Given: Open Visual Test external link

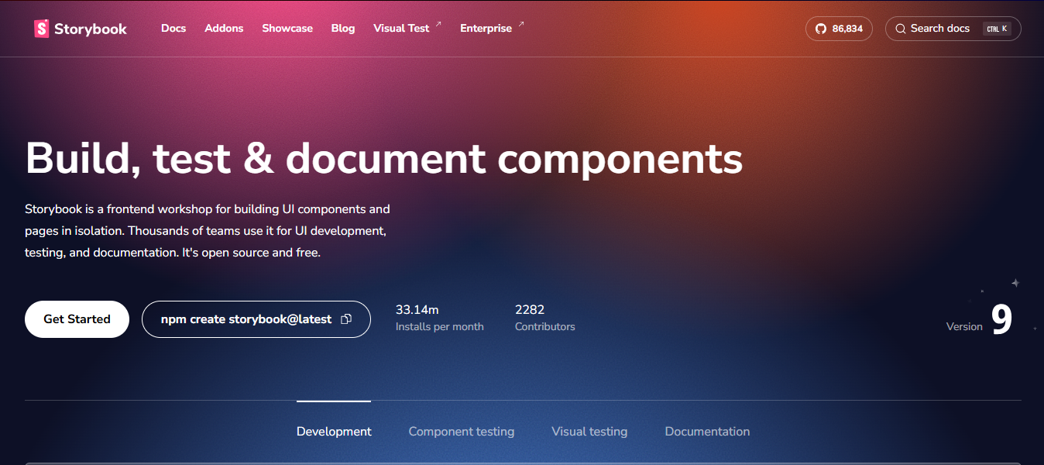Looking at the screenshot, I should [x=407, y=29].
